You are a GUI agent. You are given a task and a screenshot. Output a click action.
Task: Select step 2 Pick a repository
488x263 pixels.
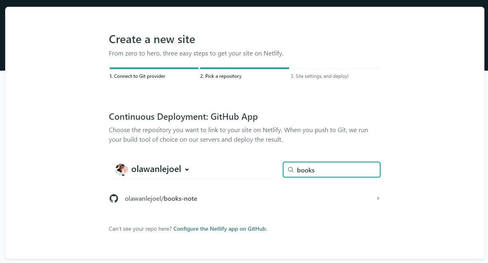click(x=221, y=76)
